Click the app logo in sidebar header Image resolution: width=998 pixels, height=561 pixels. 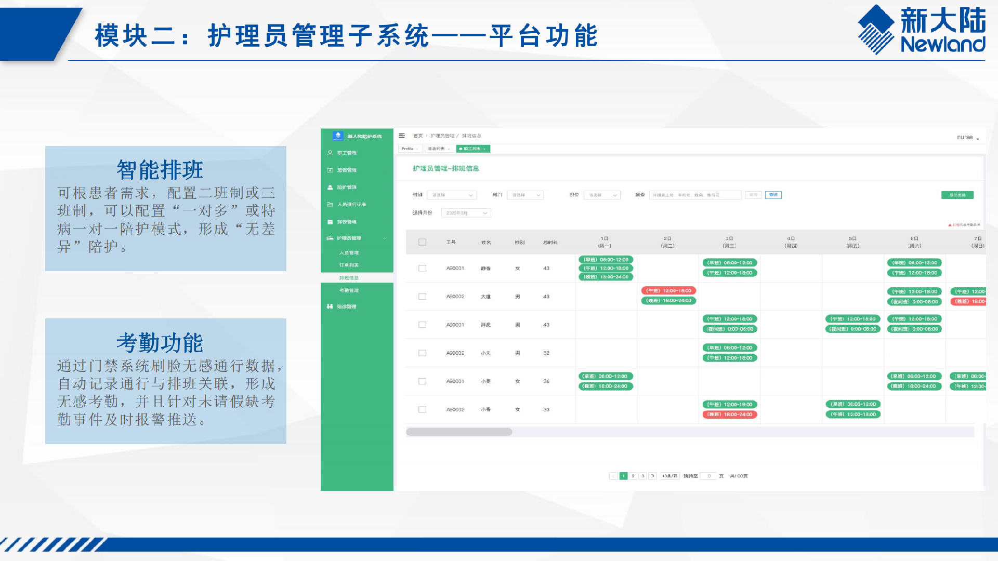[x=338, y=136]
